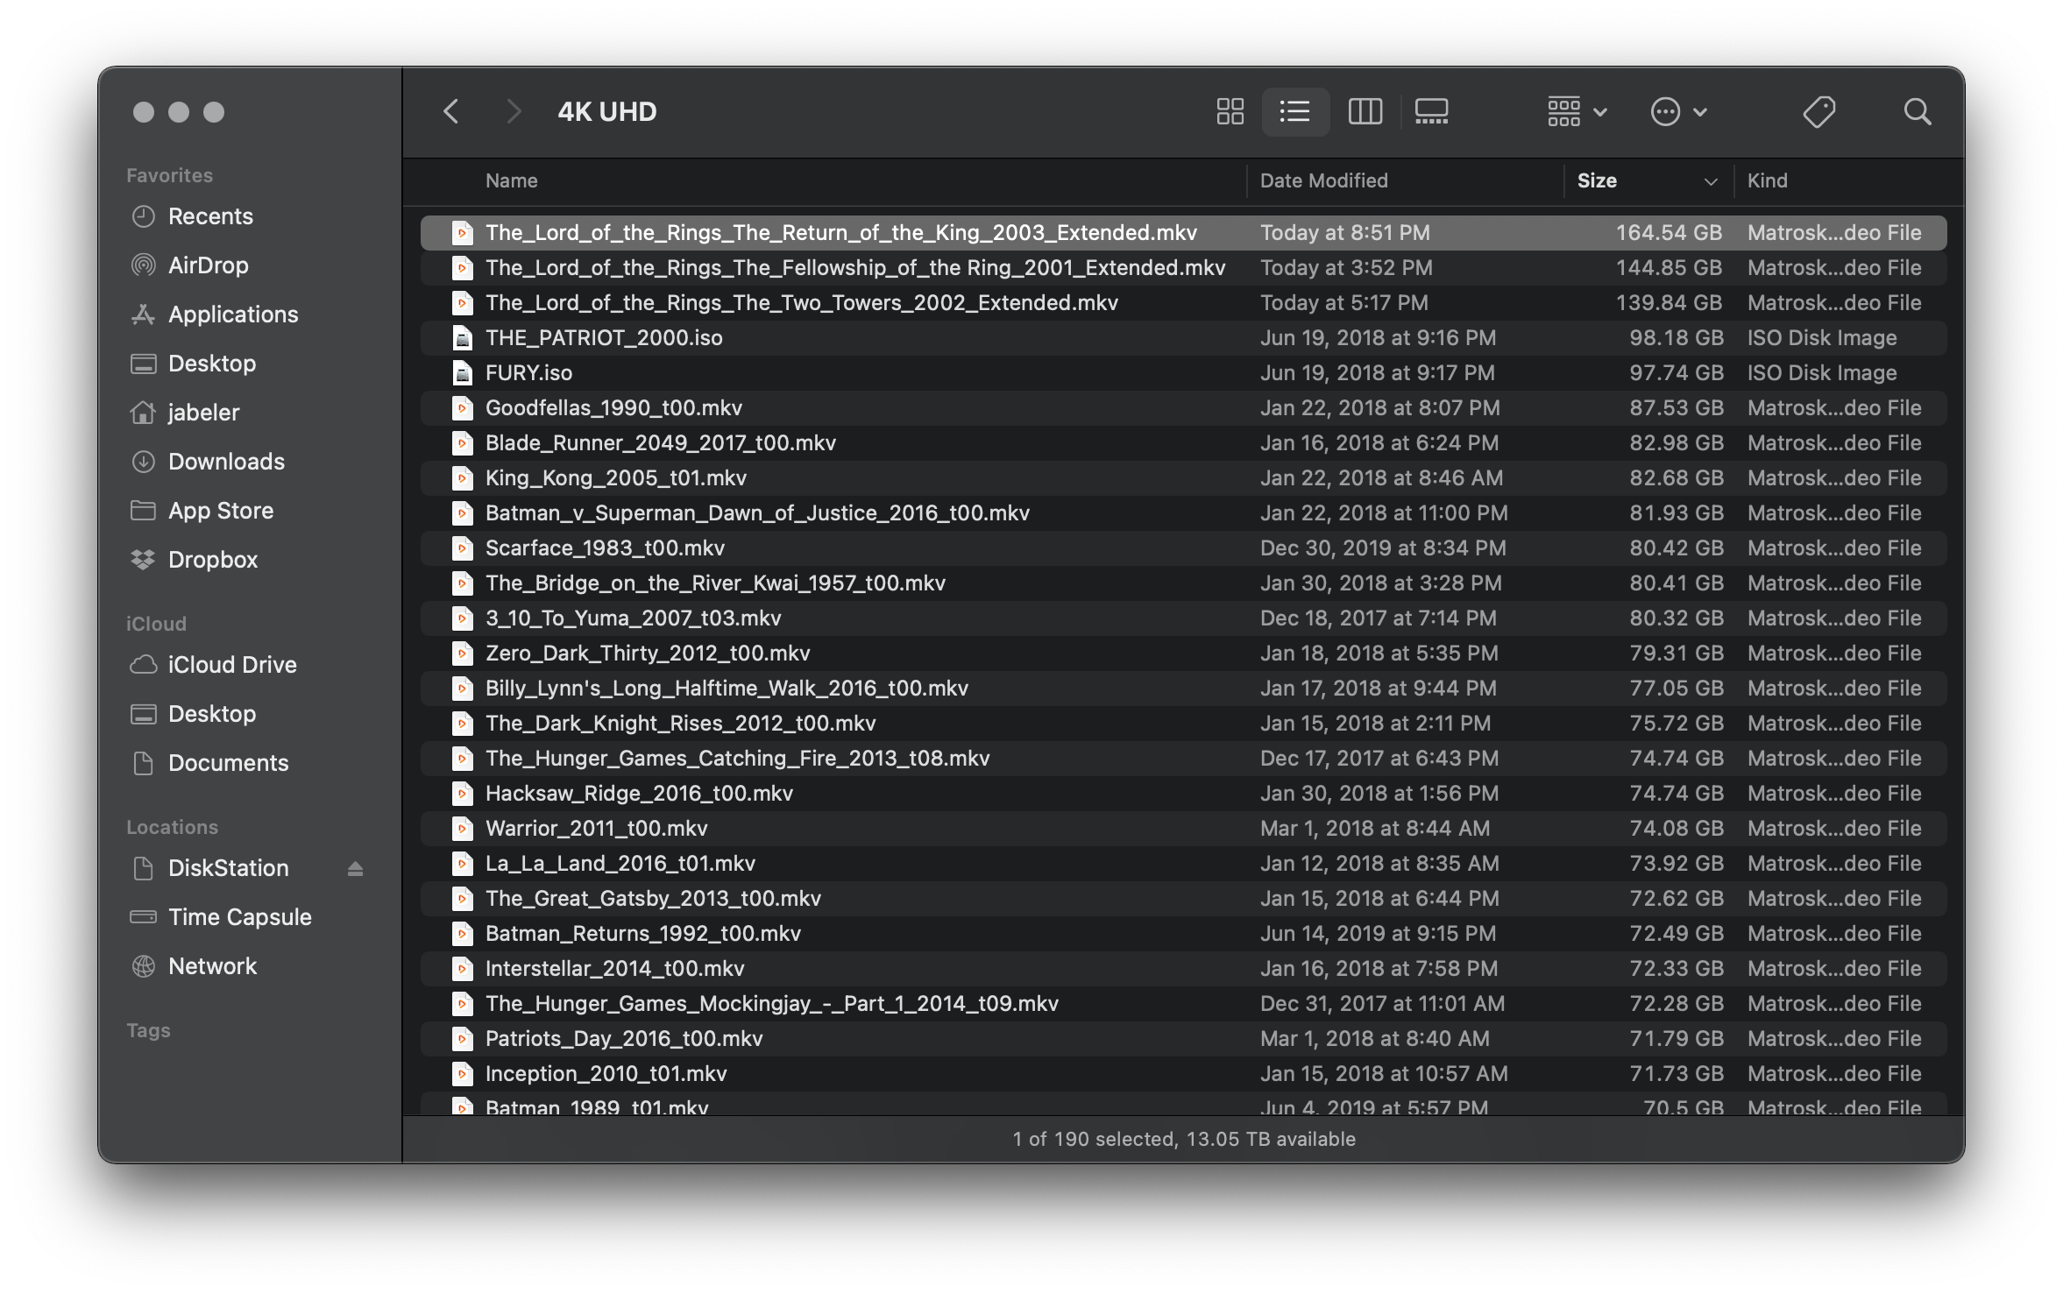Switch to icon grid view
The width and height of the screenshot is (2063, 1293).
tap(1230, 111)
